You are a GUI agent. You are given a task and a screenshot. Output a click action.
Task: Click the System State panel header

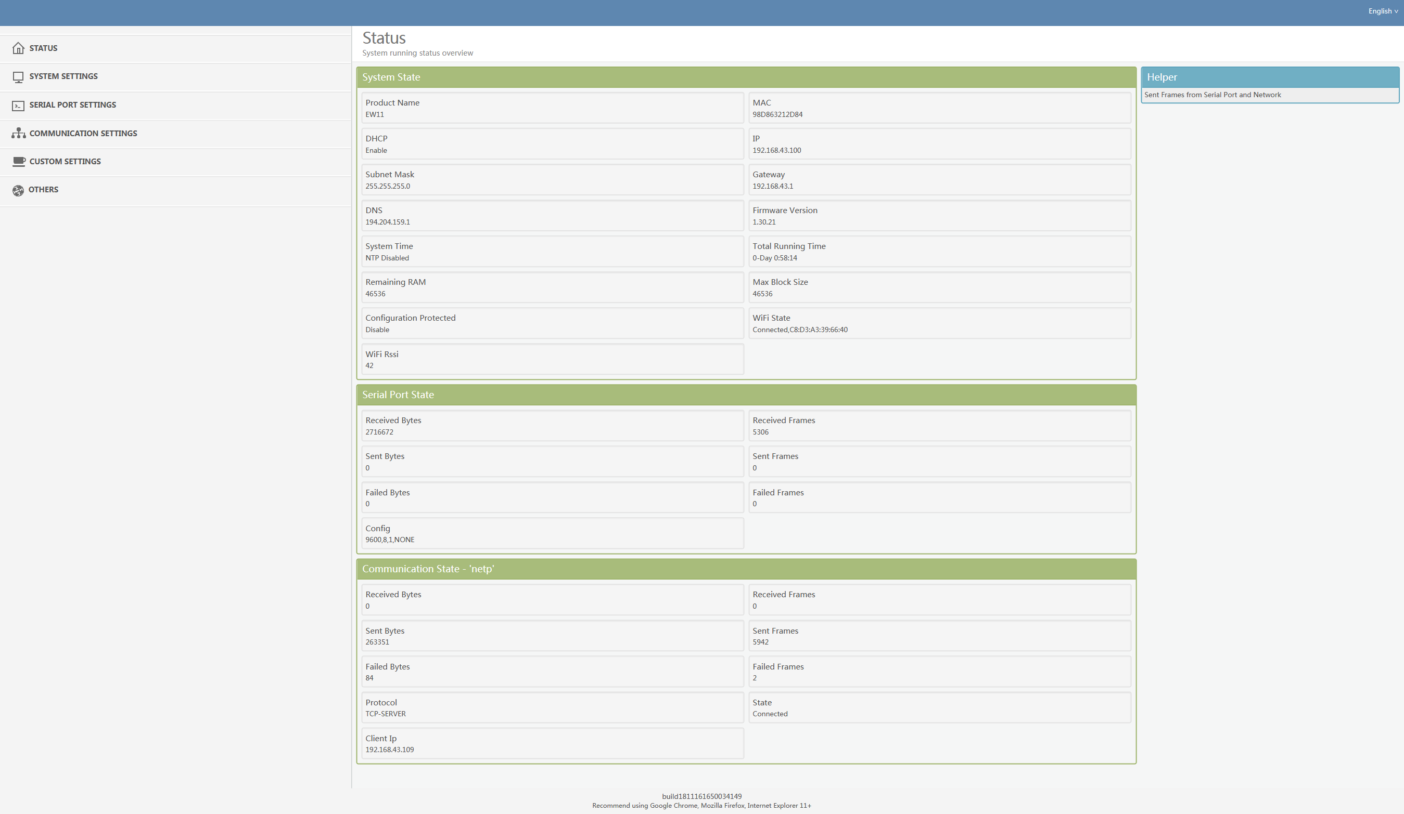[x=746, y=77]
